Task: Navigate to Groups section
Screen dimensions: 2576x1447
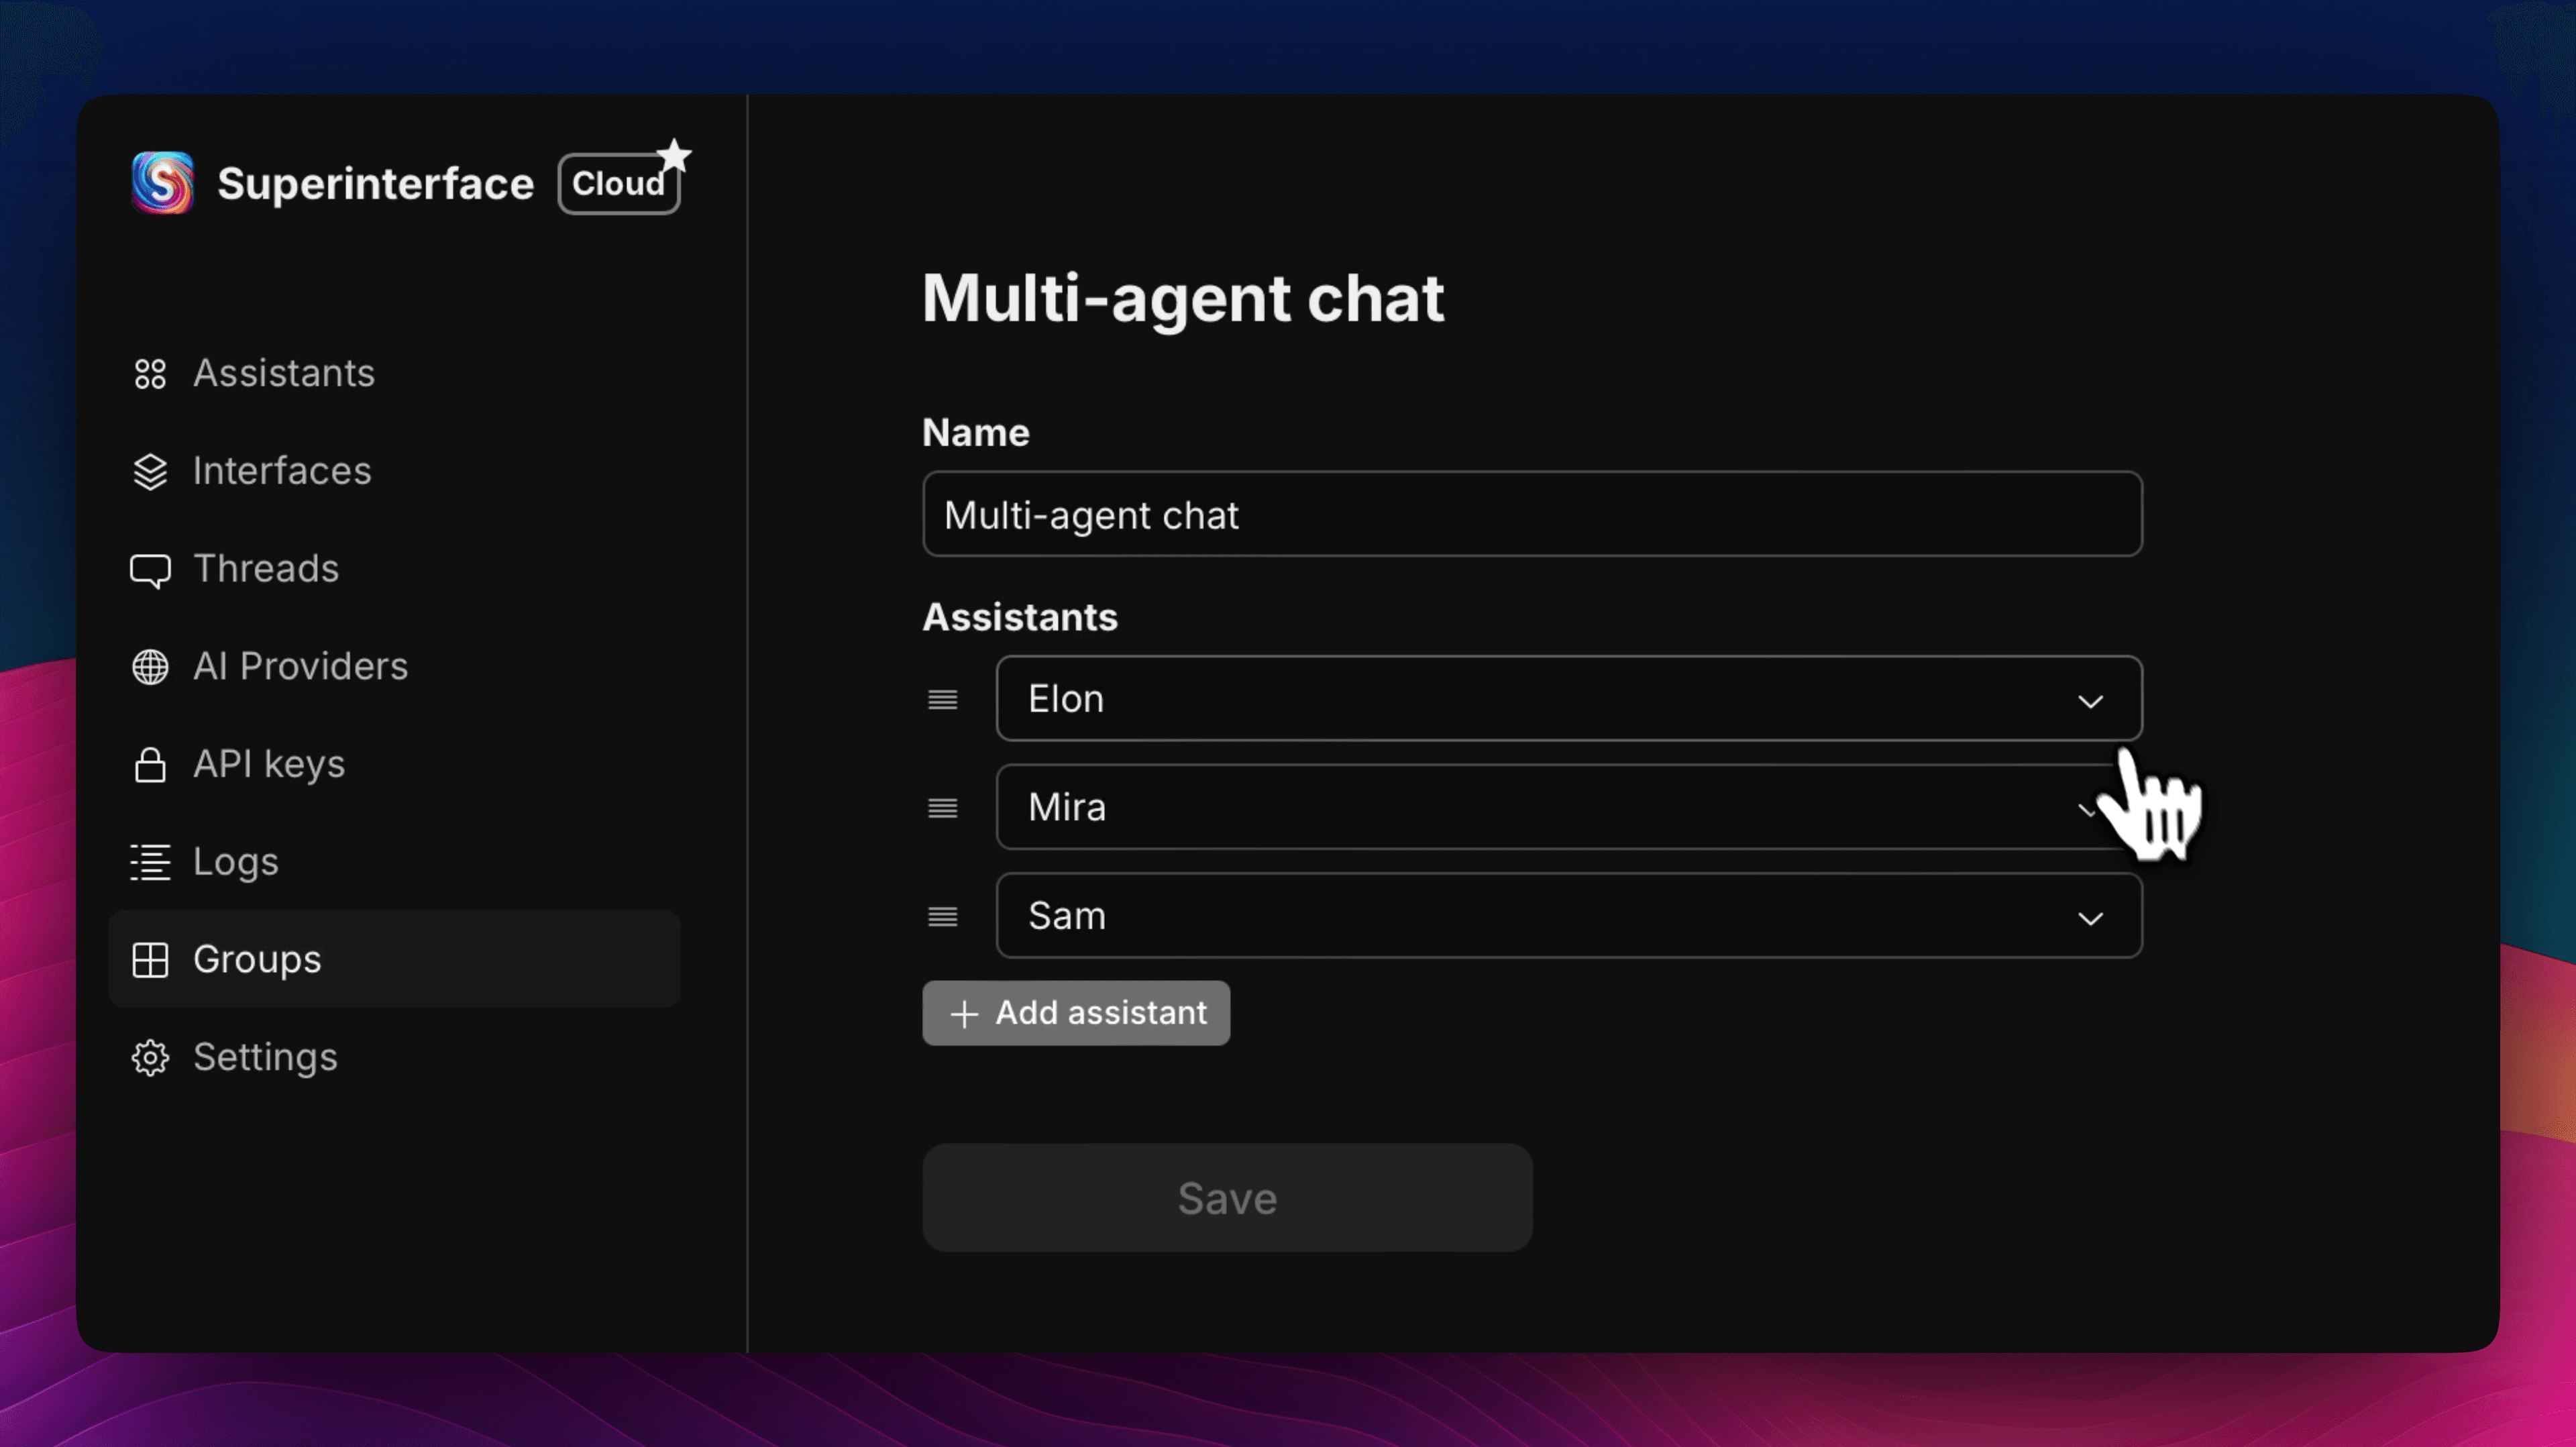Action: 256,959
